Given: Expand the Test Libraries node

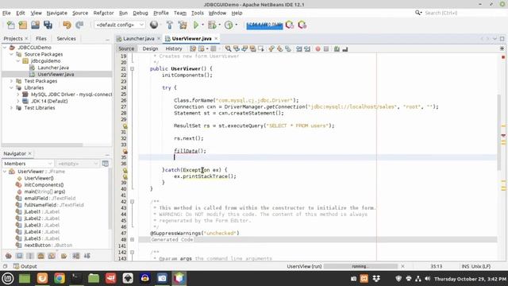Looking at the screenshot, I should click(11, 108).
